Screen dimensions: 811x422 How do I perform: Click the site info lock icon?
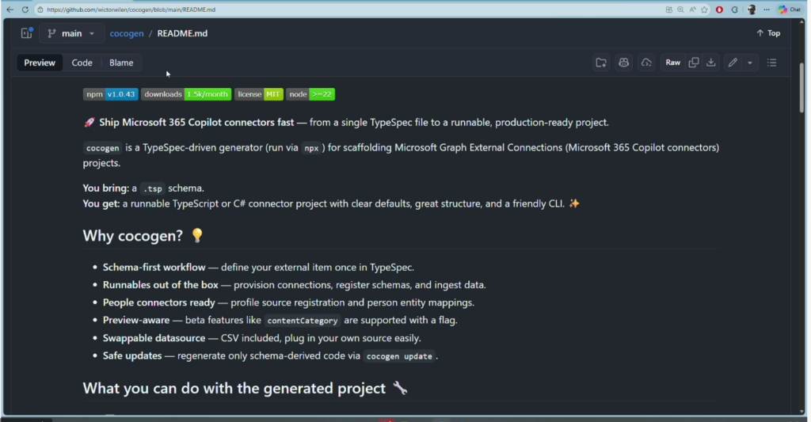pyautogui.click(x=40, y=10)
